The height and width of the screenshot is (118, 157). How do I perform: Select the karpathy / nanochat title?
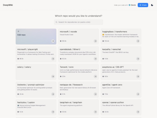[x=111, y=49]
